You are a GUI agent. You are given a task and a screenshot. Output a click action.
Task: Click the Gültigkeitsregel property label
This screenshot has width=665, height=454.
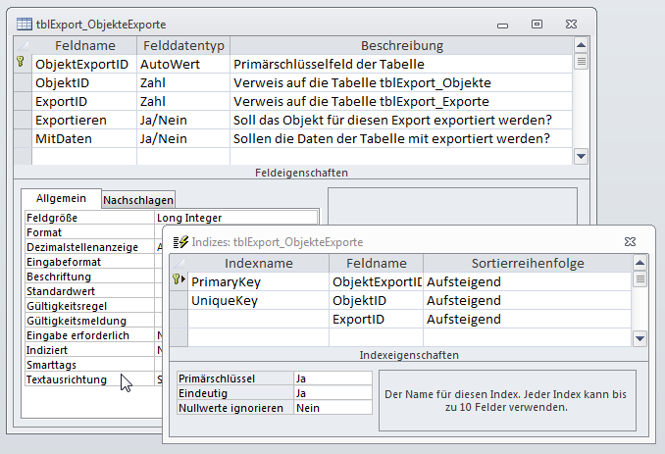coord(67,306)
